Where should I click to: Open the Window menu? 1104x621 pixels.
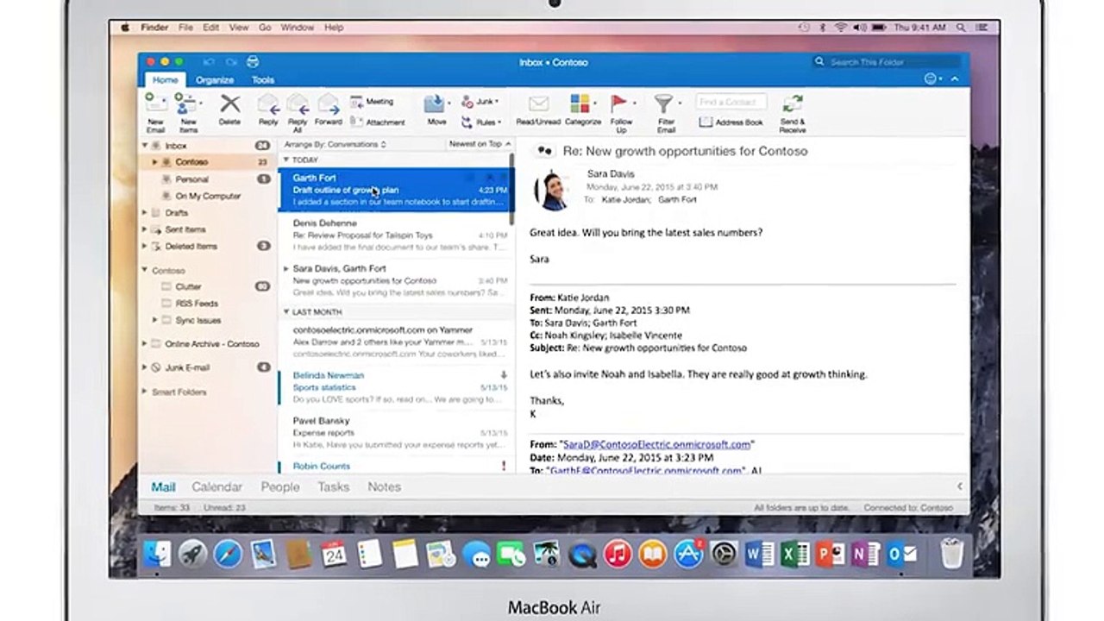click(298, 28)
